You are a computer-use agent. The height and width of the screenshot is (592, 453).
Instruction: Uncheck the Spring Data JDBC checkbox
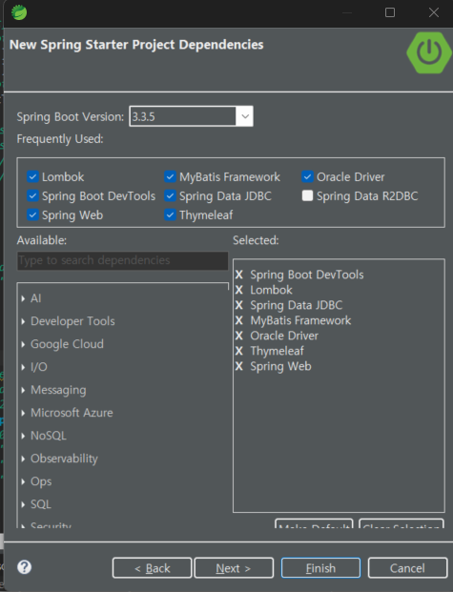point(170,195)
